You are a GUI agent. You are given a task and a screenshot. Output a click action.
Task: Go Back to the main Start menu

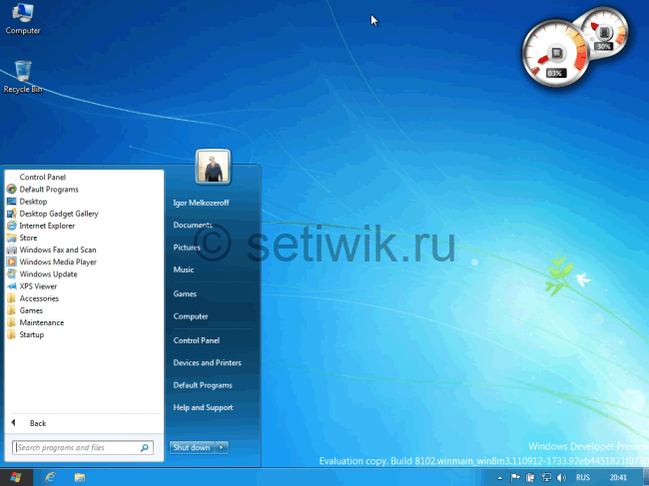(x=37, y=423)
